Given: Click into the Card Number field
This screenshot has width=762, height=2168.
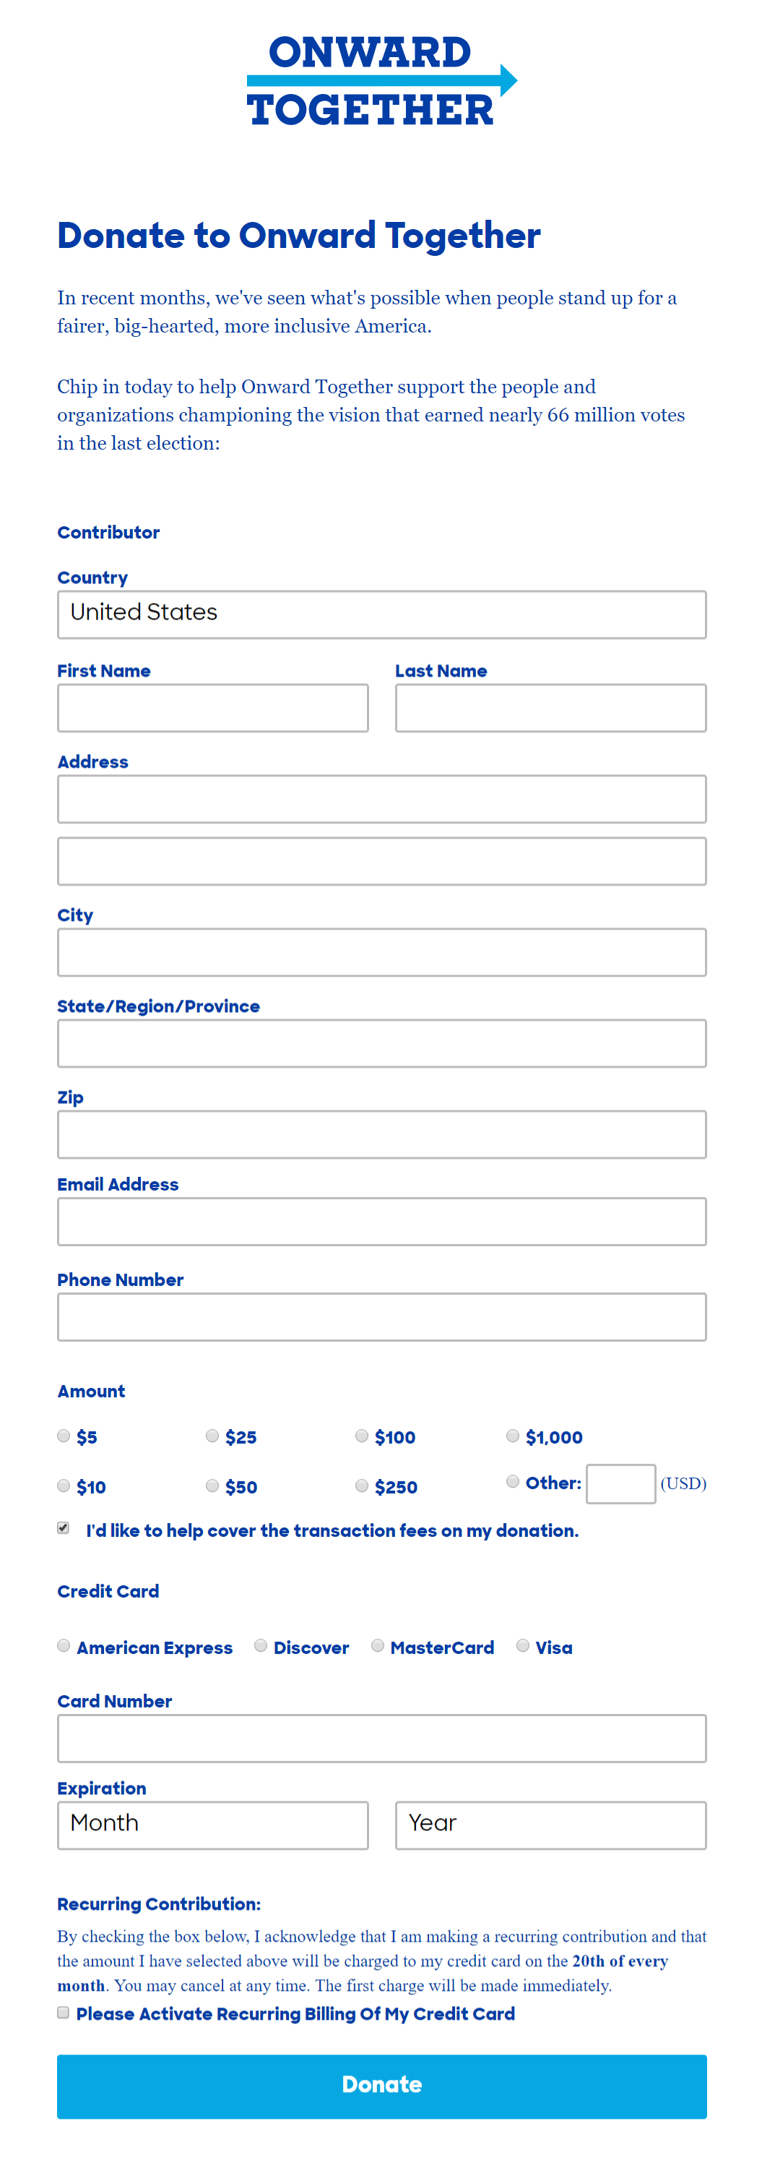Looking at the screenshot, I should pos(381,1738).
